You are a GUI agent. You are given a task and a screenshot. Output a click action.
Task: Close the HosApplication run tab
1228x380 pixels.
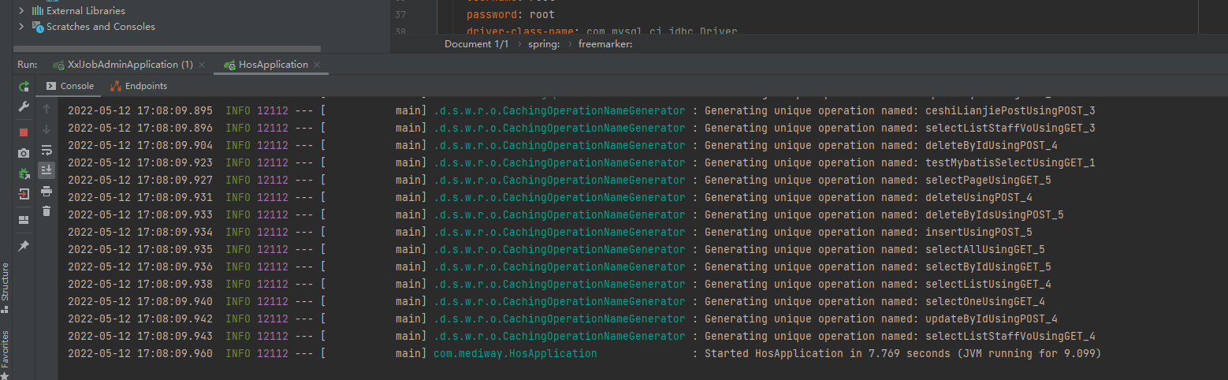click(x=317, y=65)
